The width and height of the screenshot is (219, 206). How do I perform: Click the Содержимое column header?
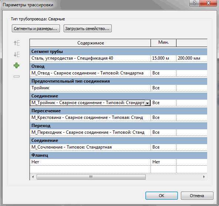pos(90,43)
